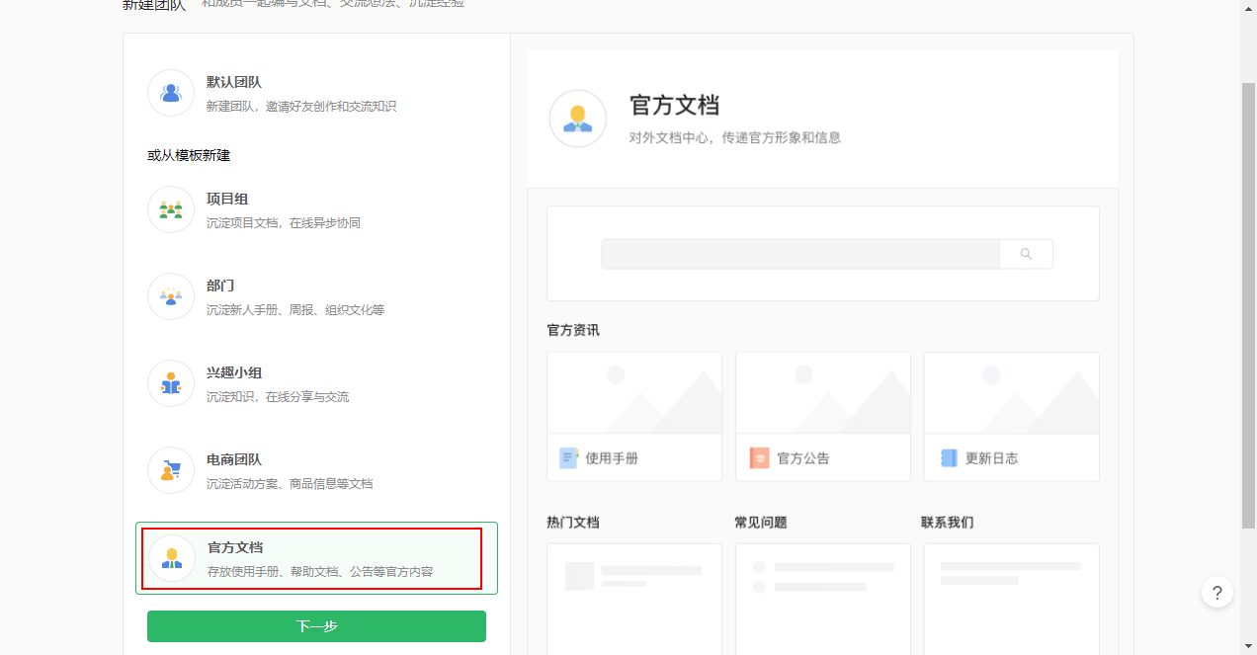Click the large 官方文档 header avatar
Image resolution: width=1257 pixels, height=655 pixels.
pos(577,119)
